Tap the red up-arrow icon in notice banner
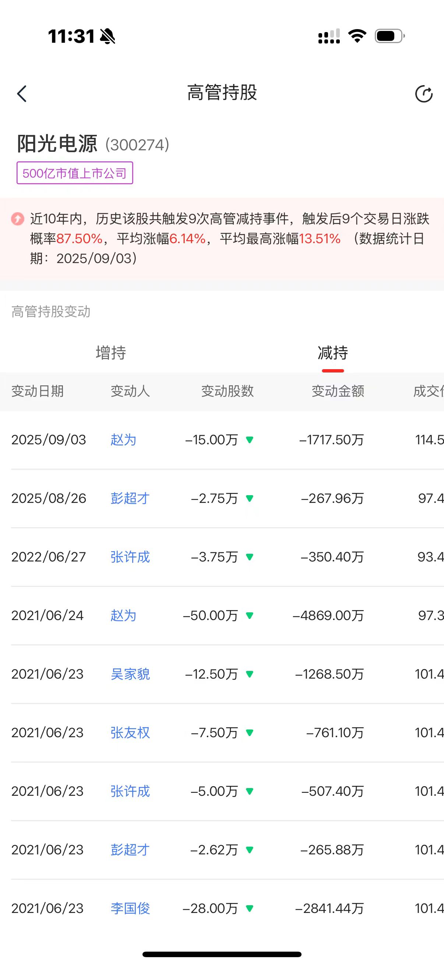 [x=18, y=218]
